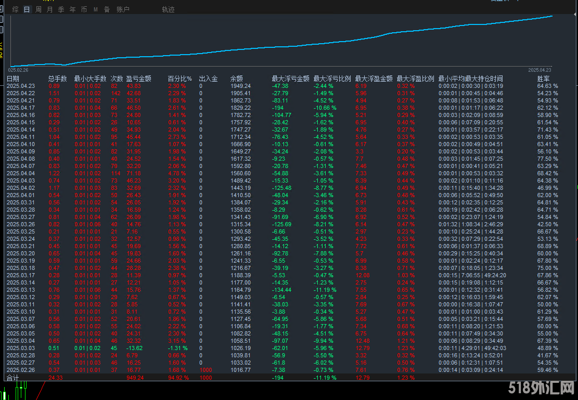
Task: Click the 2025.03.03 date cell
Action: tap(21, 348)
